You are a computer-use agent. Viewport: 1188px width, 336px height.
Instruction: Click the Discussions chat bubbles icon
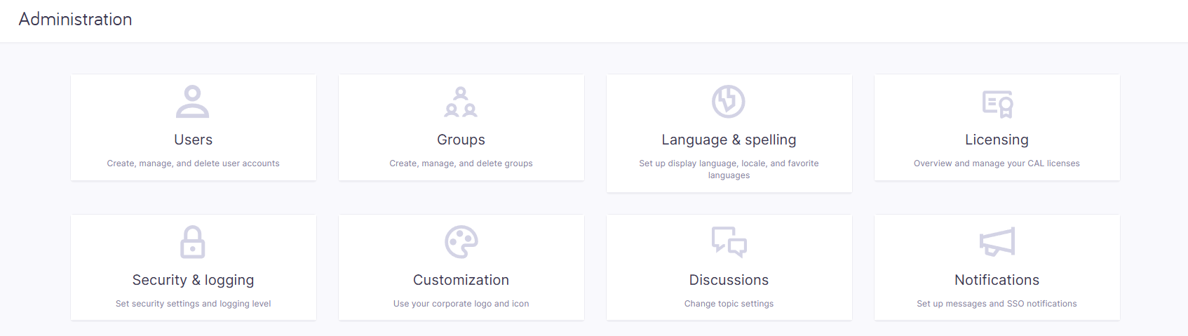point(729,242)
